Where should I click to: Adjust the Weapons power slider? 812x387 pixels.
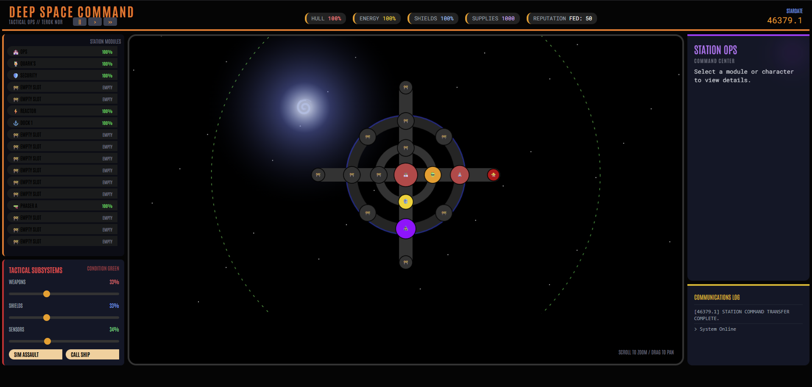47,294
